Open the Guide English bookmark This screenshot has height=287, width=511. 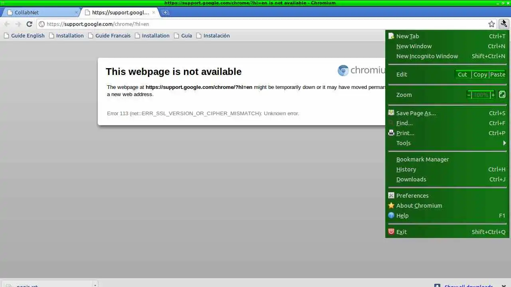(24, 35)
